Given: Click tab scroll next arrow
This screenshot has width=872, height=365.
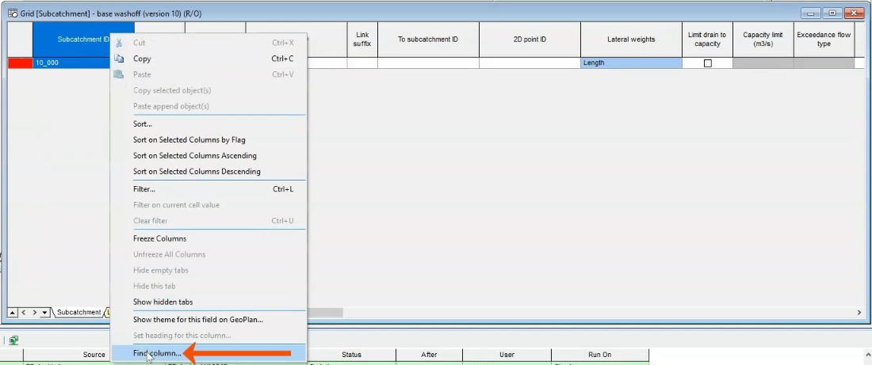Looking at the screenshot, I should (x=34, y=313).
